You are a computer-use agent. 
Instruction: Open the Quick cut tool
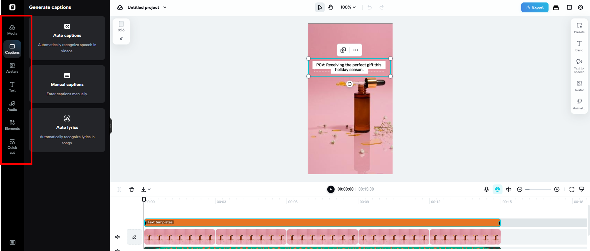tap(12, 147)
